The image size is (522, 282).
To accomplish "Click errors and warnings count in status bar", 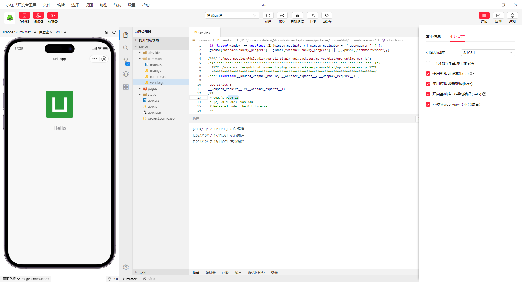I will point(149,279).
